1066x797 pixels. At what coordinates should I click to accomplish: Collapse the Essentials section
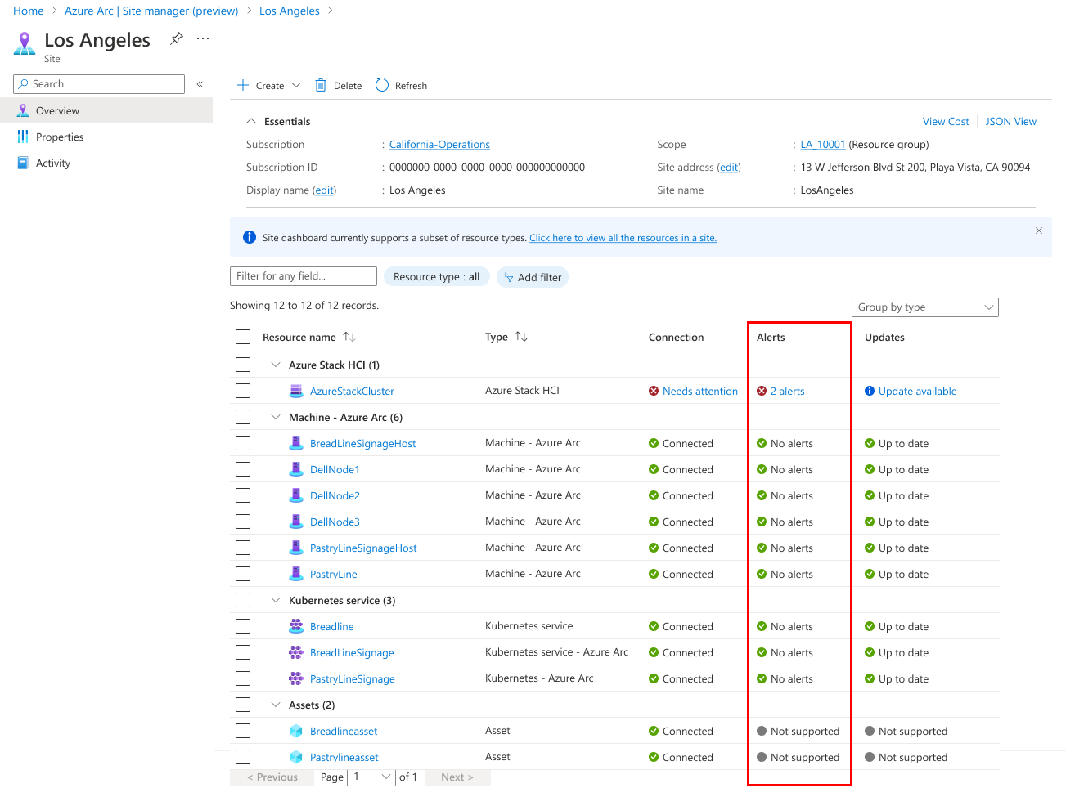click(x=251, y=121)
